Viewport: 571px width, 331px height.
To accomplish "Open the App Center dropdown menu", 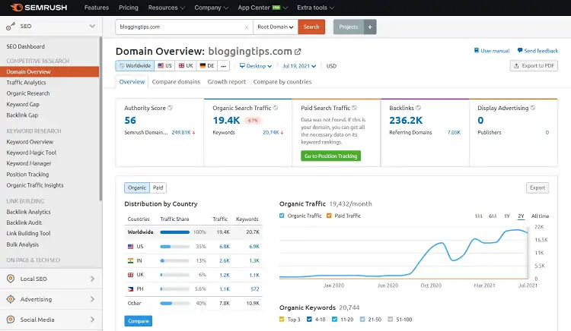I will click(x=263, y=8).
